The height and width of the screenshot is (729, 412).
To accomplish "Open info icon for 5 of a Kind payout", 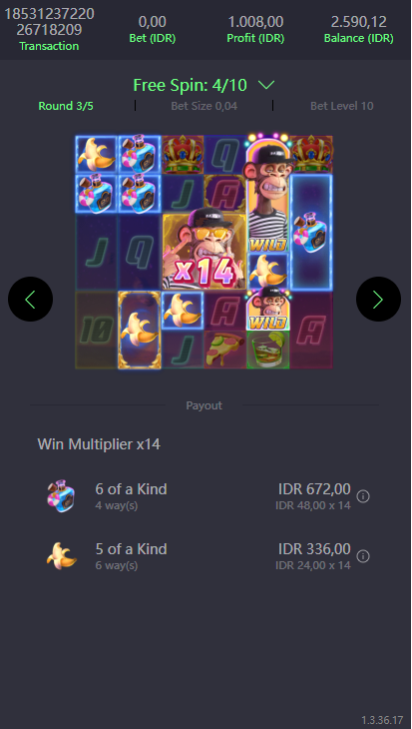I will (x=363, y=556).
